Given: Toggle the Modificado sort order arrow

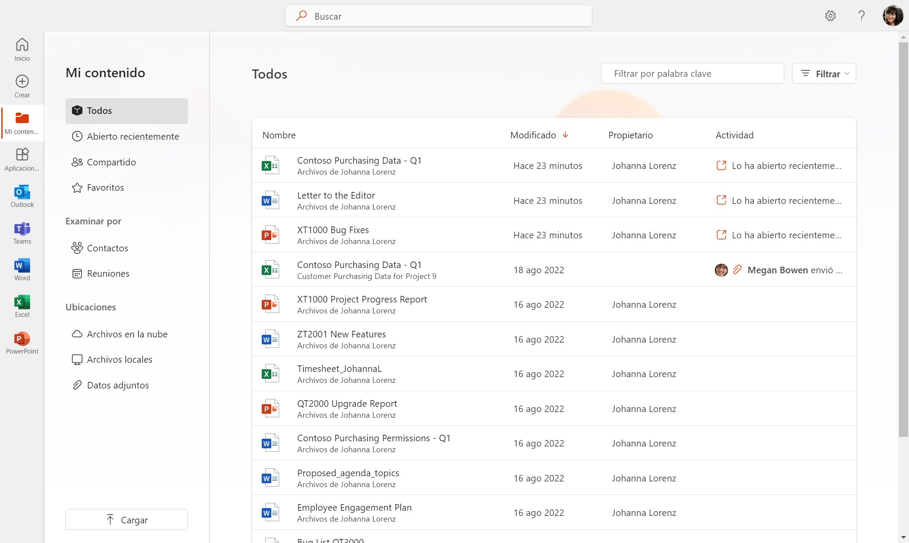Looking at the screenshot, I should (x=566, y=135).
